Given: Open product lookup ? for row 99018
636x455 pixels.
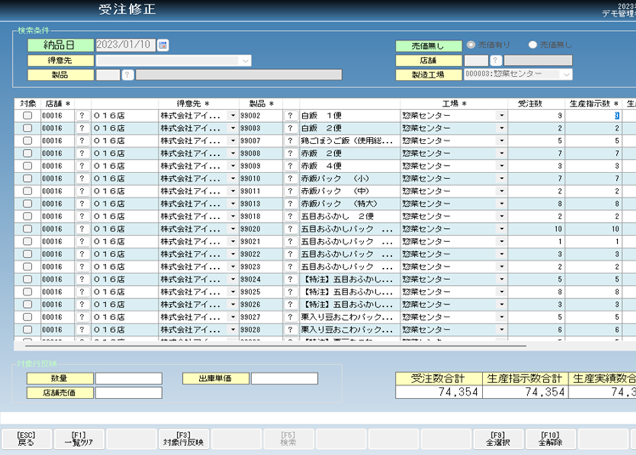Looking at the screenshot, I should click(x=290, y=216).
